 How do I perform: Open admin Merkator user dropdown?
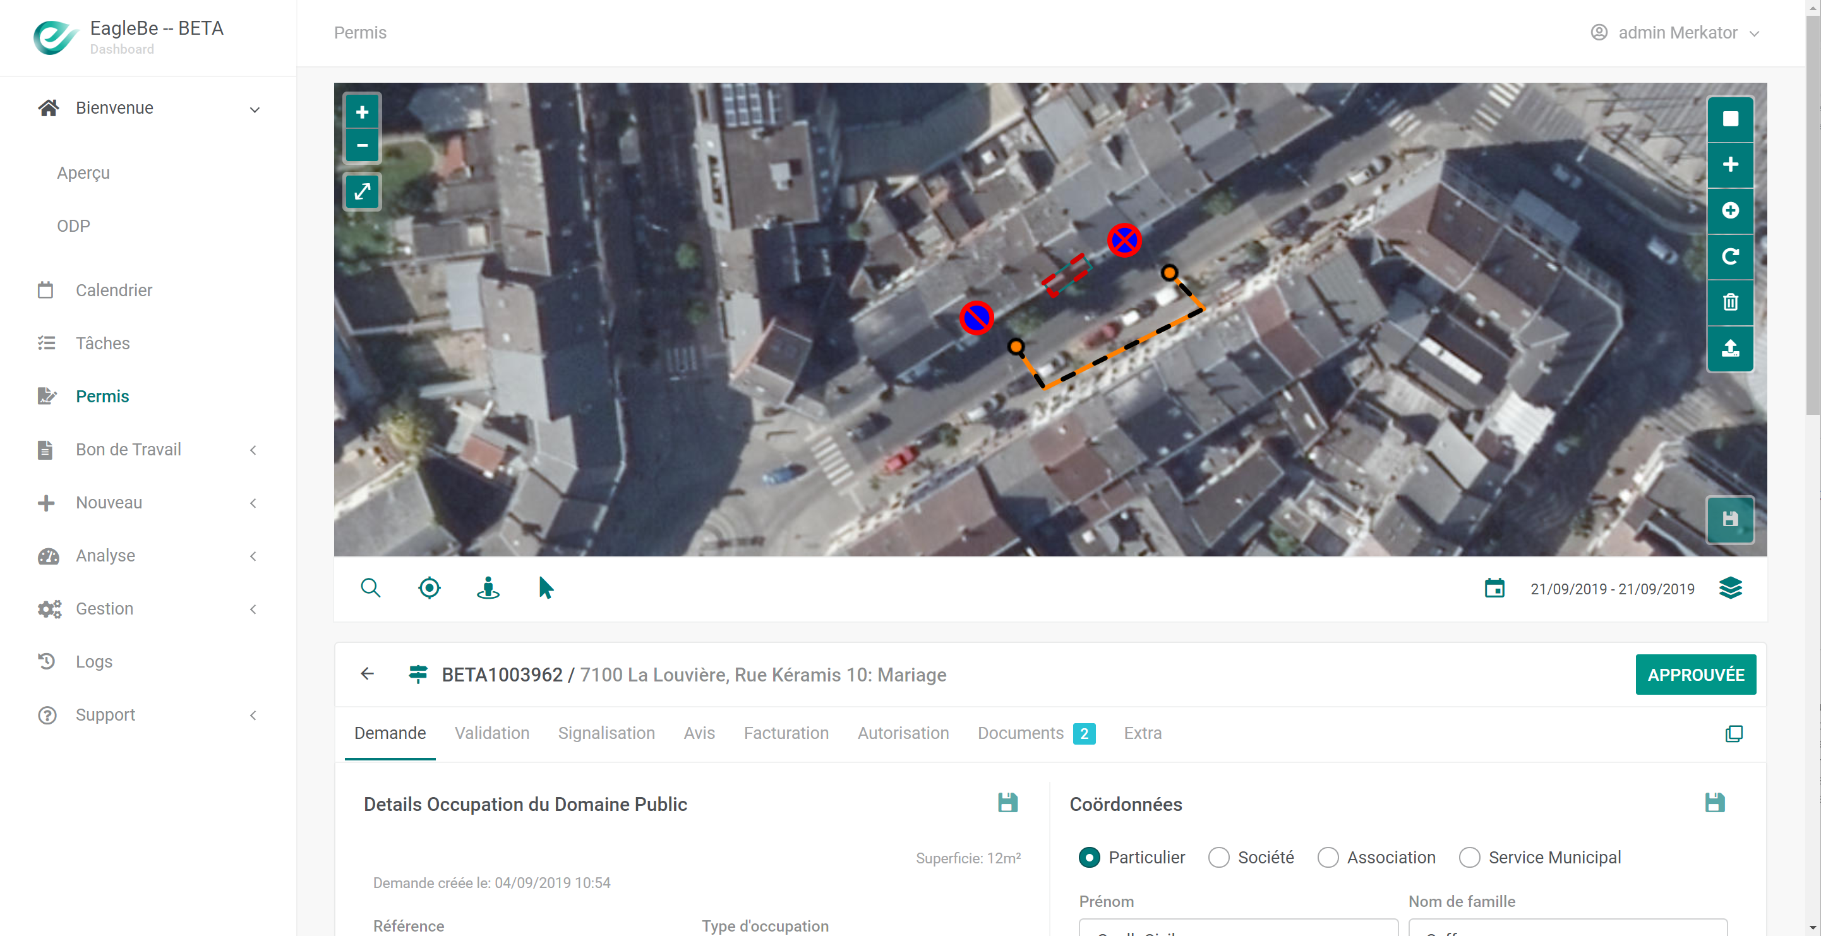pos(1674,33)
